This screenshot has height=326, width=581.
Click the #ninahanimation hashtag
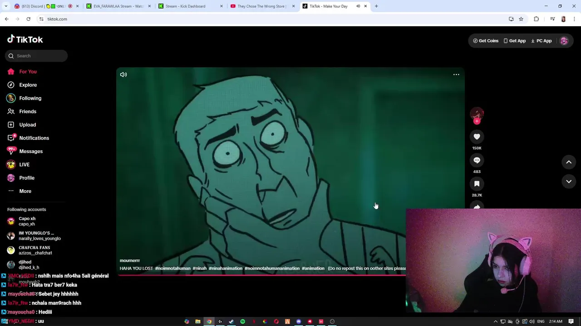[226, 268]
